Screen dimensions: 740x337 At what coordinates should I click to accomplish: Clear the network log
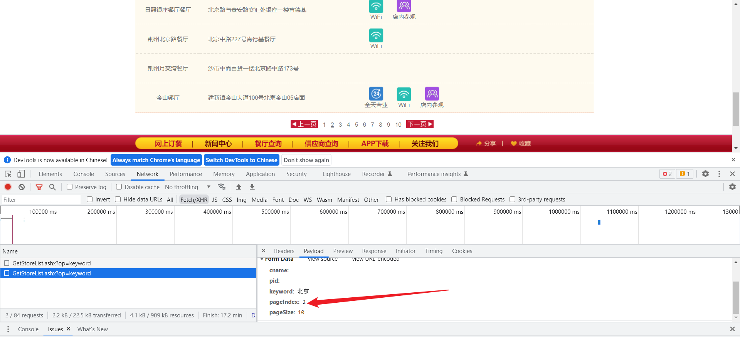click(x=22, y=187)
